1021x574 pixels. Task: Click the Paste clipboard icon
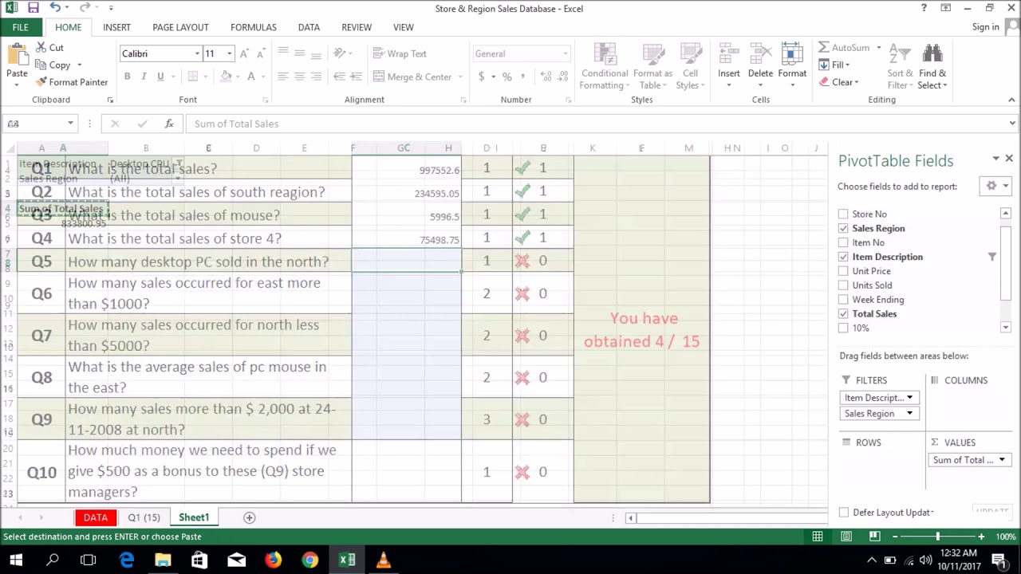(x=17, y=55)
